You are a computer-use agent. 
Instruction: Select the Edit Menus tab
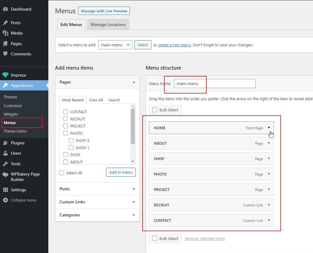tap(71, 25)
